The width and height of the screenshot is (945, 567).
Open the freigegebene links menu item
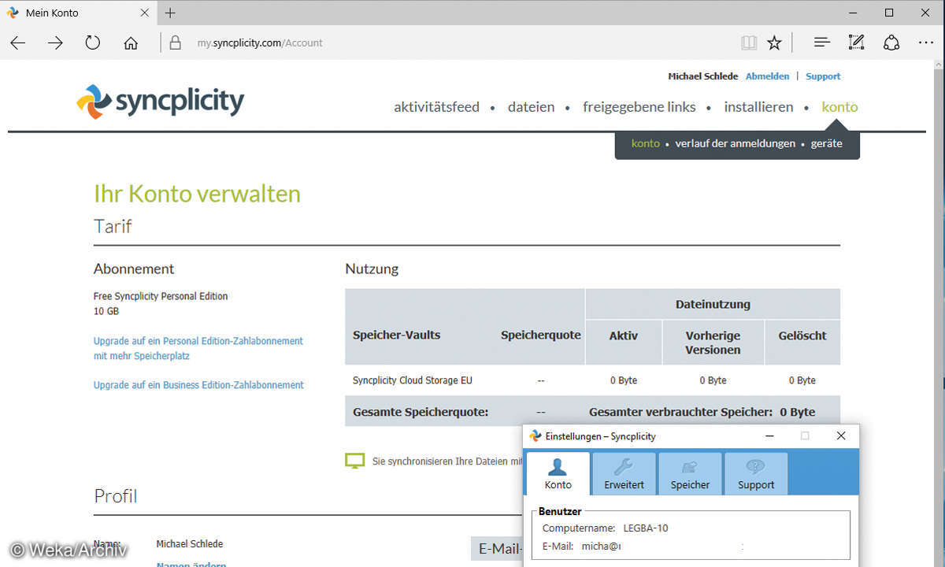[639, 107]
